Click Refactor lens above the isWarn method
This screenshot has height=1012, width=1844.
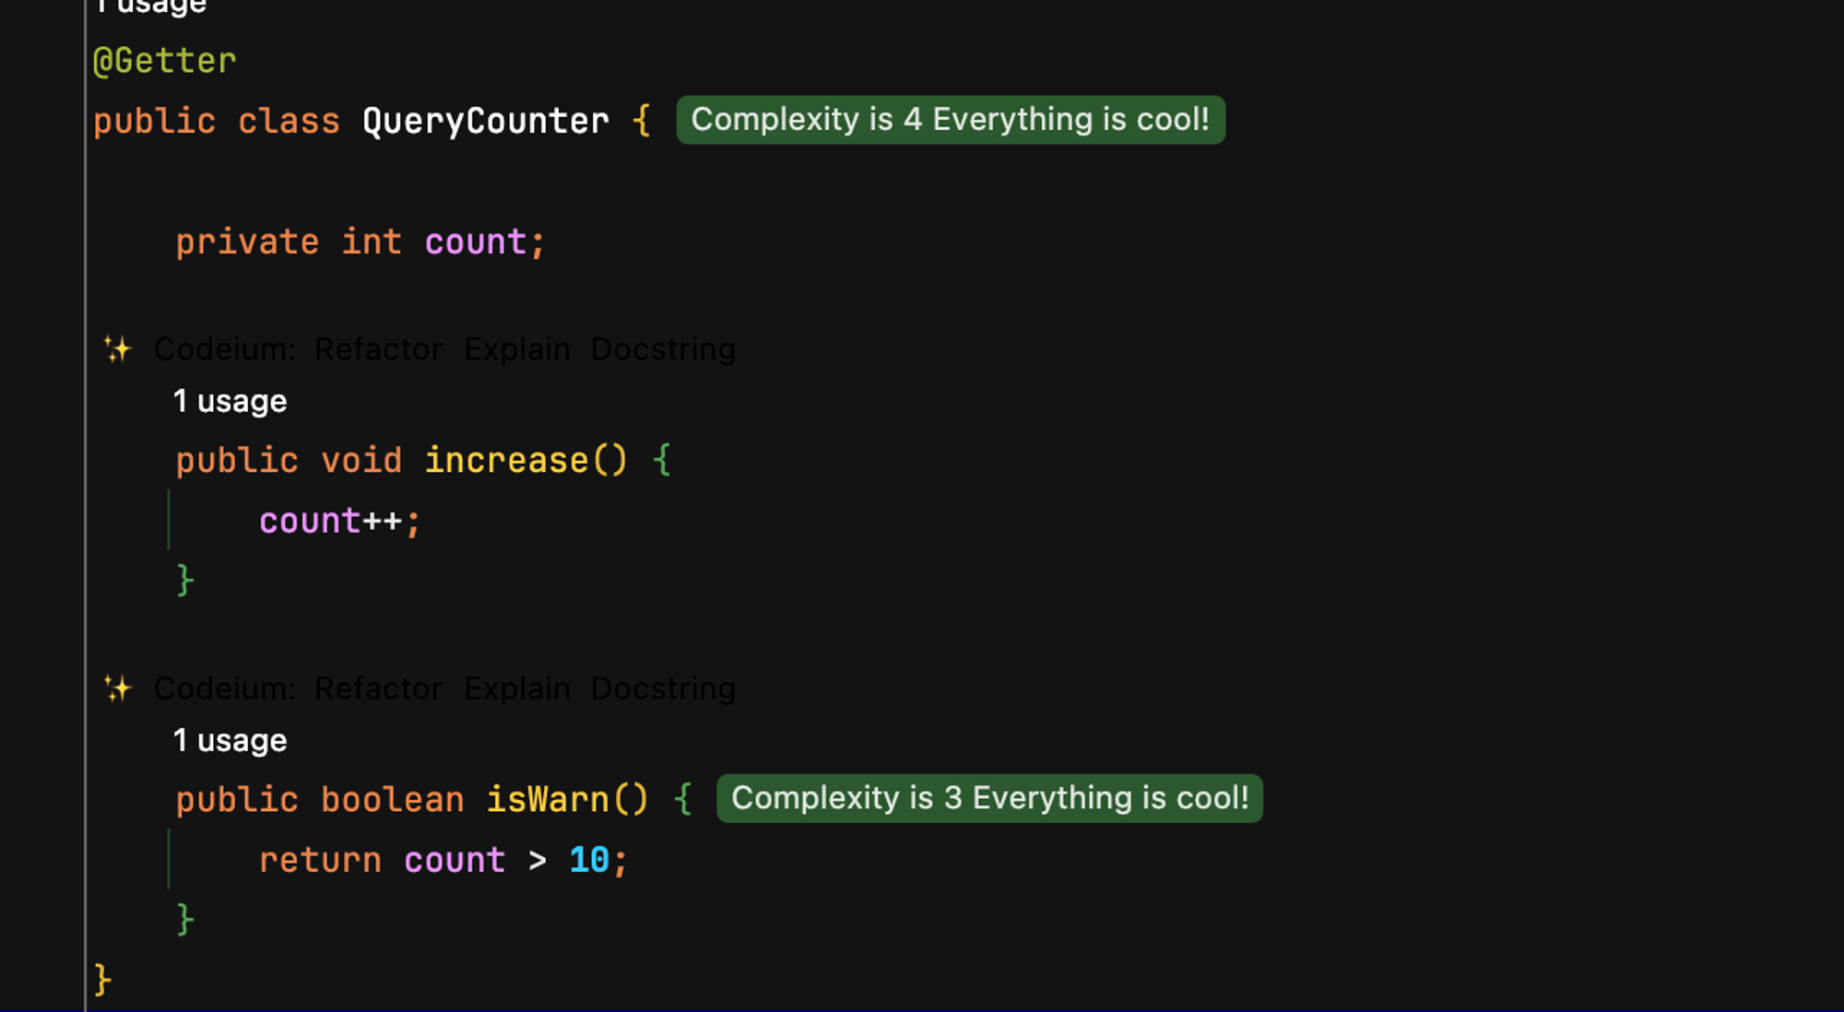point(378,688)
